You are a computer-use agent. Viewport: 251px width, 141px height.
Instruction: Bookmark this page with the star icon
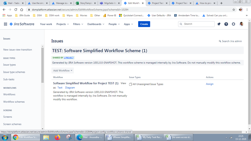click(234, 10)
